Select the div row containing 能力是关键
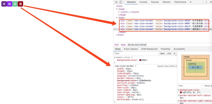212x104 pixels. tap(165, 23)
